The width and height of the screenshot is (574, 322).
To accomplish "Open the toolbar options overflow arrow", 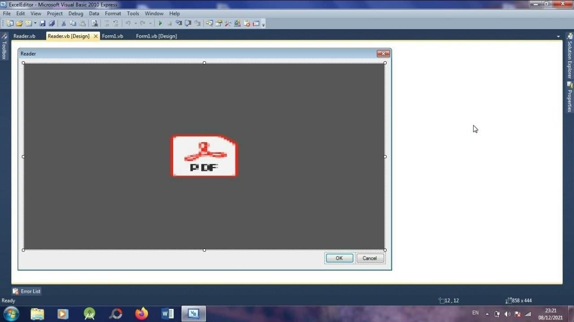I will [264, 24].
